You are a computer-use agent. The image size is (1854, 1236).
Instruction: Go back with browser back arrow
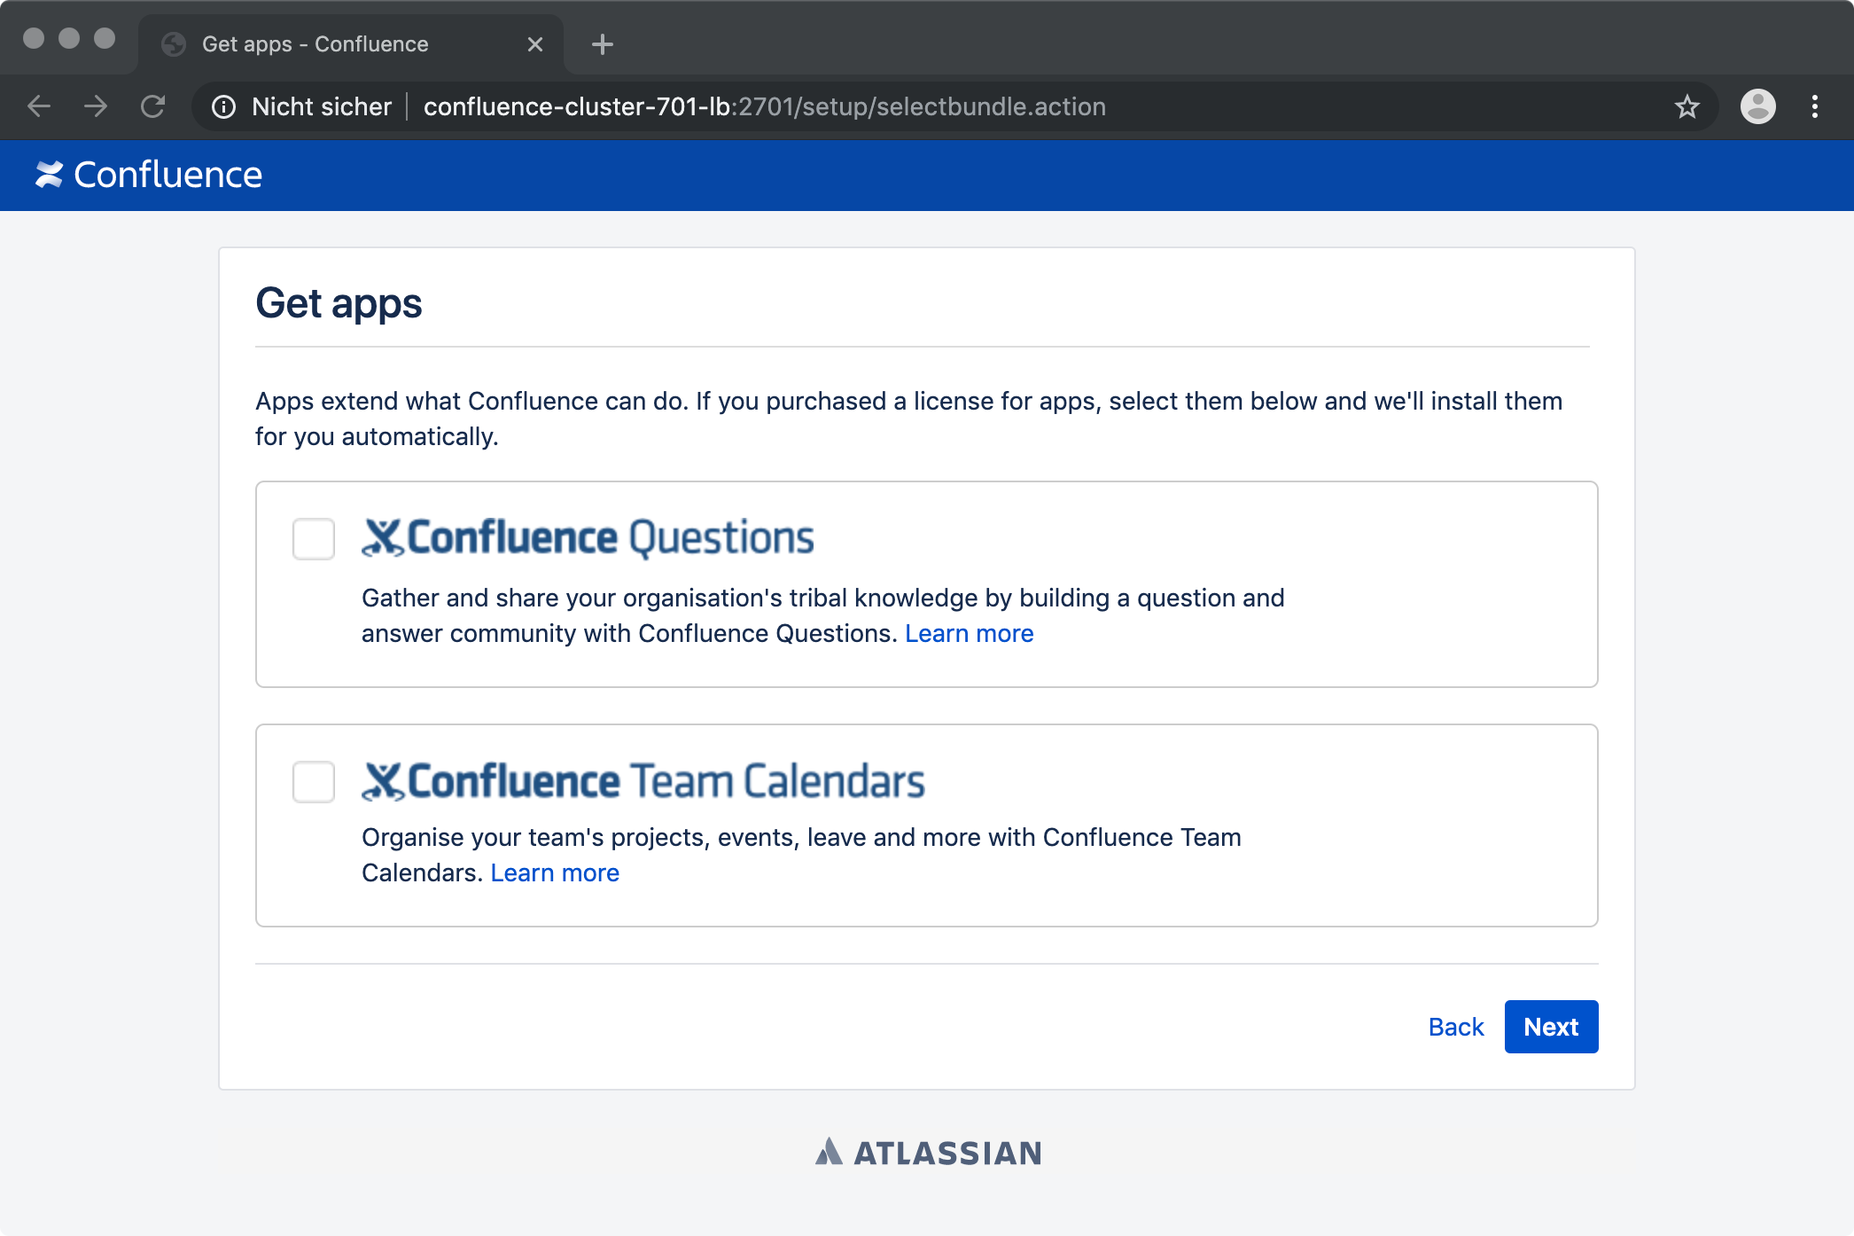[39, 106]
